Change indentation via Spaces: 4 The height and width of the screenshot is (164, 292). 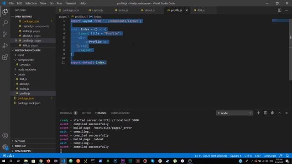pos(235,156)
